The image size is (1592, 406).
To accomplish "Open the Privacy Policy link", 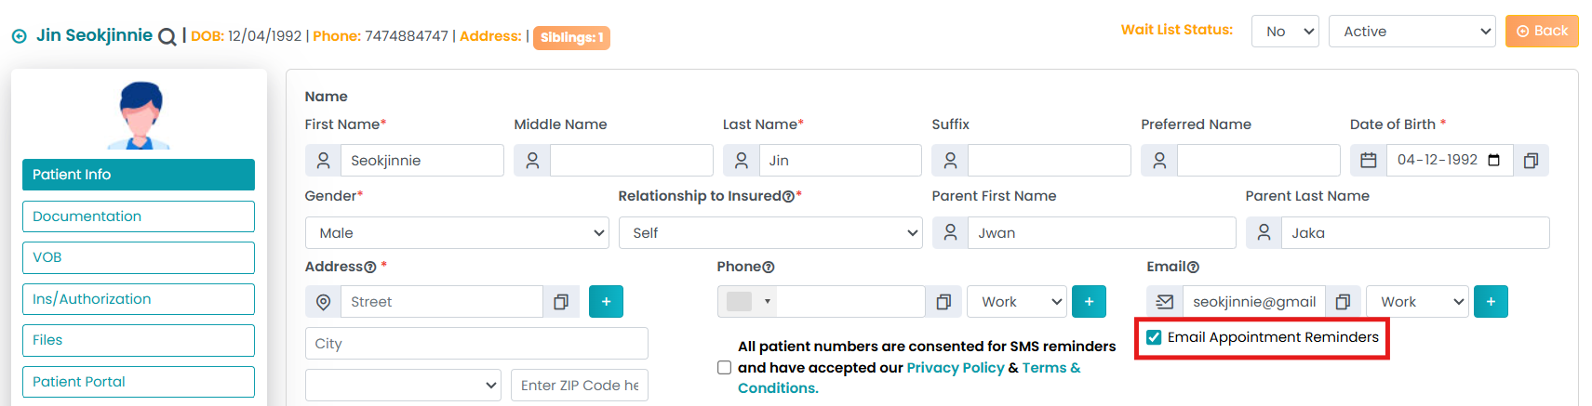I will tap(956, 368).
